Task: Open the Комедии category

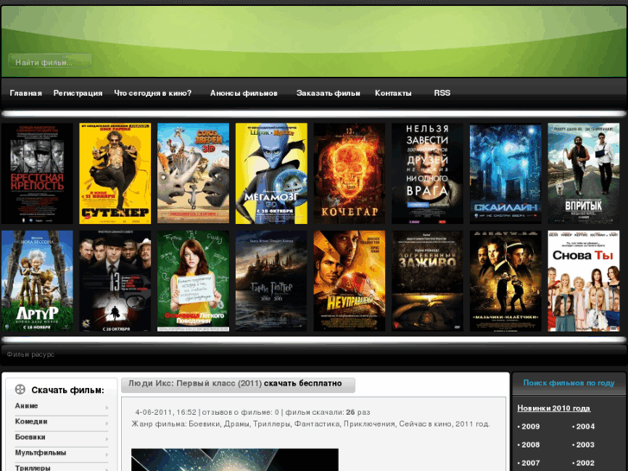Action: 31,421
